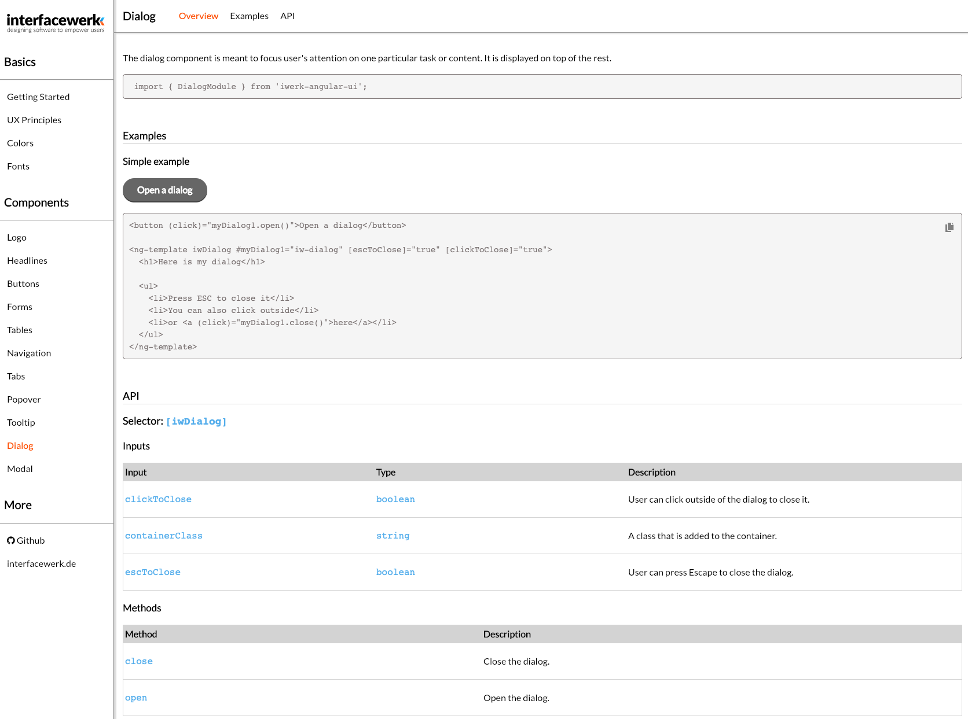The image size is (968, 719).
Task: Open the Tooltip component page
Action: (x=21, y=422)
